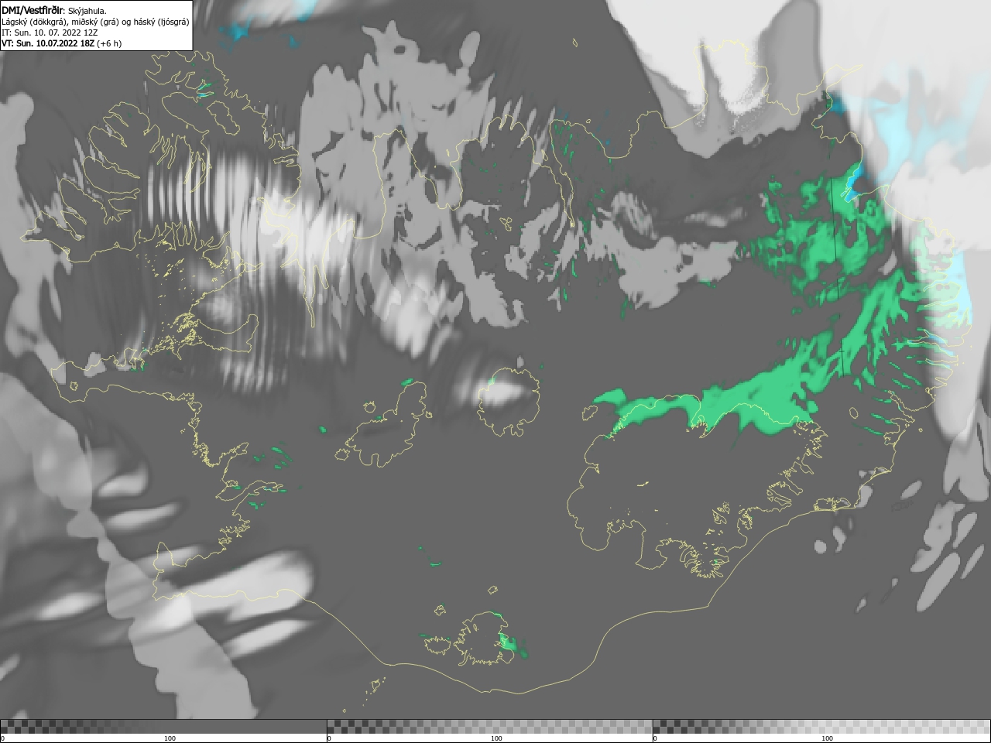This screenshot has width=991, height=743.
Task: Click the dark grey low-cloud colour scale bar
Action: point(163,727)
